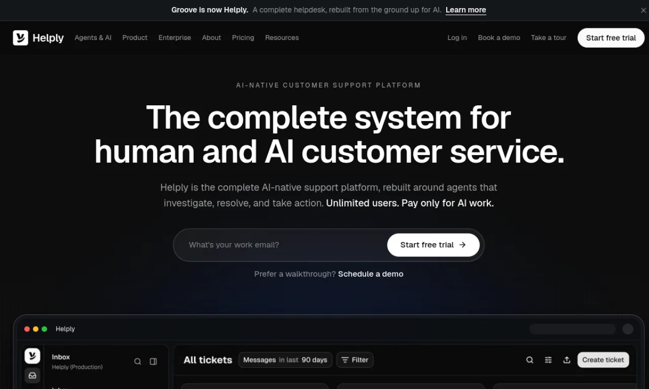Click the search bar in the app title bar

[x=572, y=329]
